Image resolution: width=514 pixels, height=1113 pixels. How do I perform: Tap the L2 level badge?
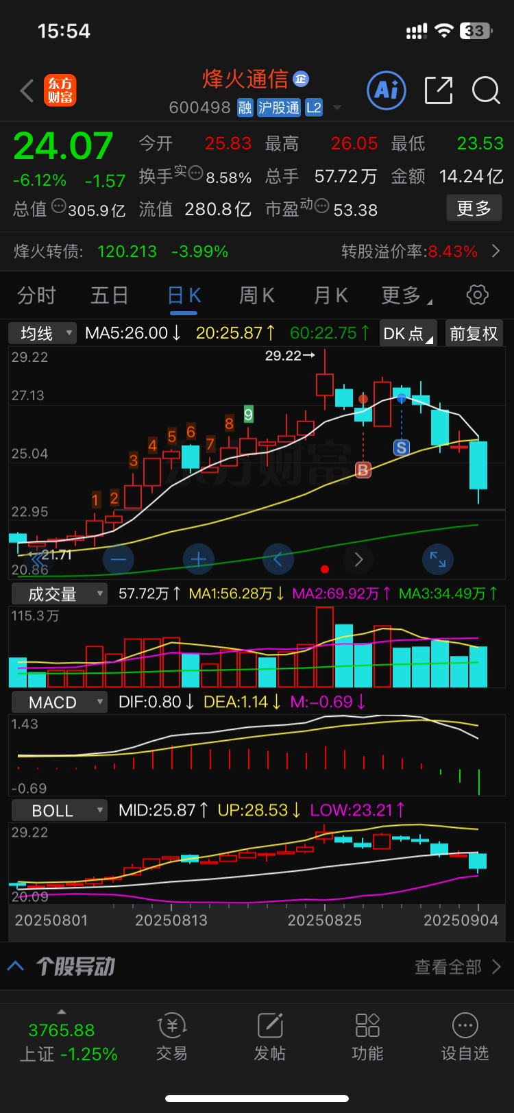[x=314, y=108]
